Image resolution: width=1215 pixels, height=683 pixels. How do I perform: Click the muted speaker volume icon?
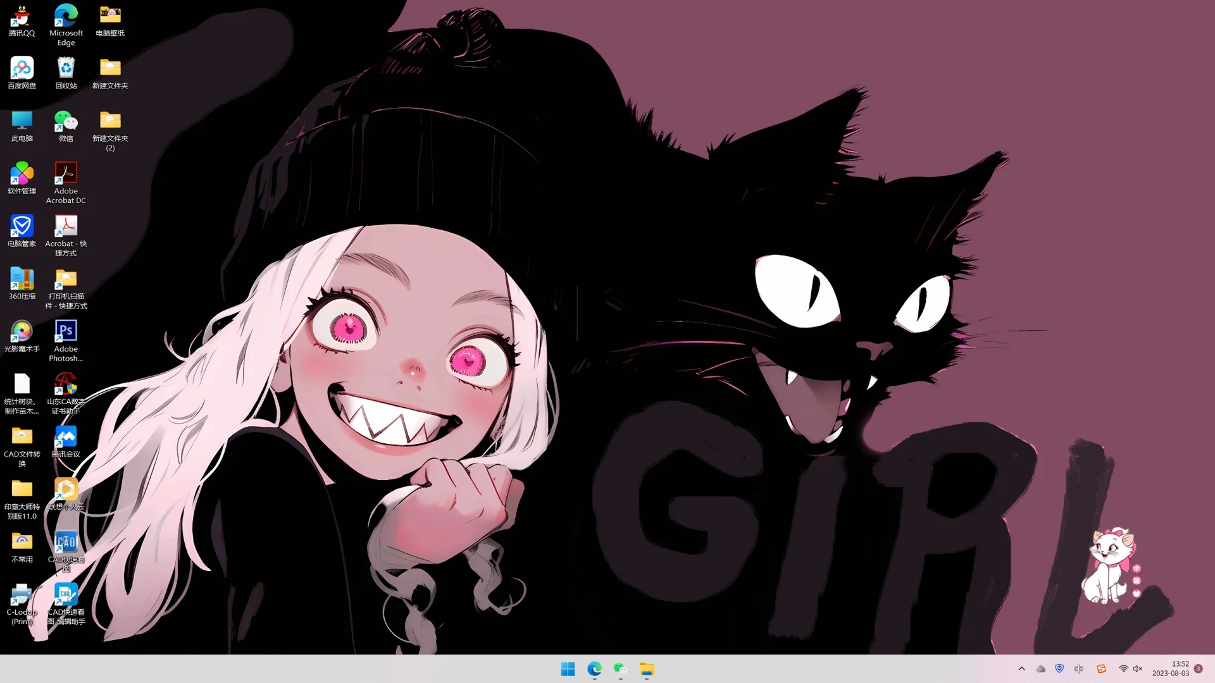pos(1138,669)
